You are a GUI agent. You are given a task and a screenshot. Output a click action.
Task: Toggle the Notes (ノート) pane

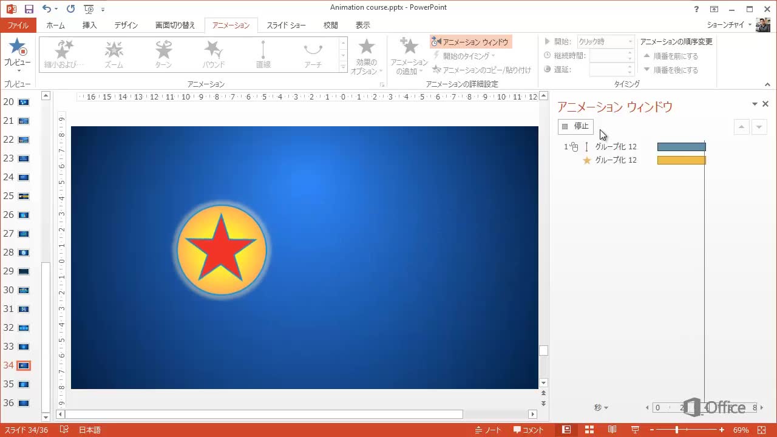pos(489,430)
